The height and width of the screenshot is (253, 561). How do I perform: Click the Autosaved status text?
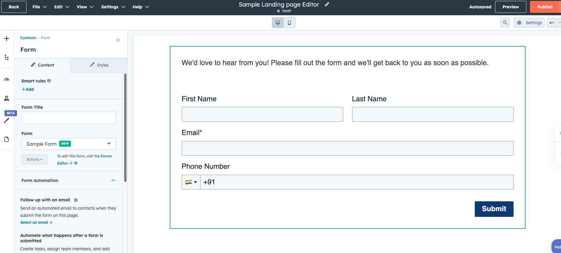click(480, 7)
